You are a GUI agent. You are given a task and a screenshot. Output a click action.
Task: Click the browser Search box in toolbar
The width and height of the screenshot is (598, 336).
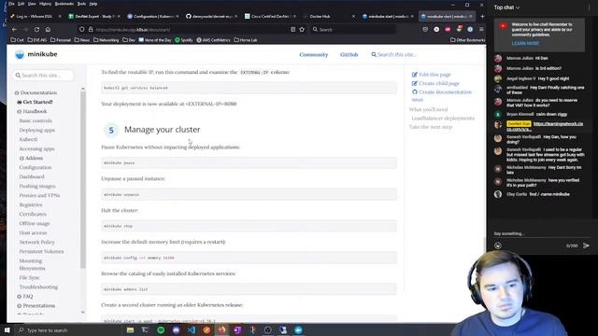tap(353, 29)
